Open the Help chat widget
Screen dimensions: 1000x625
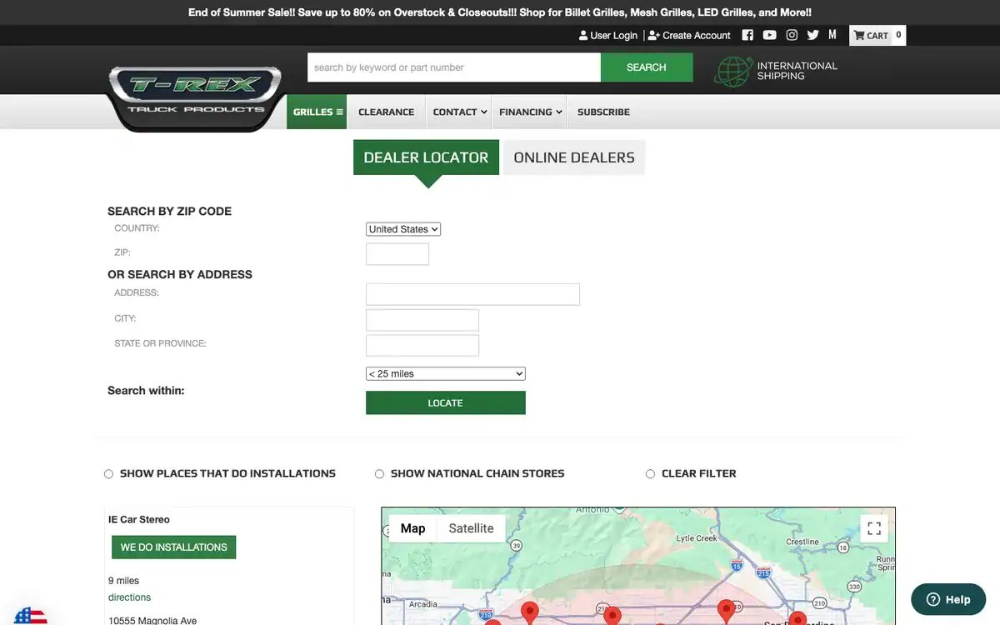[948, 599]
